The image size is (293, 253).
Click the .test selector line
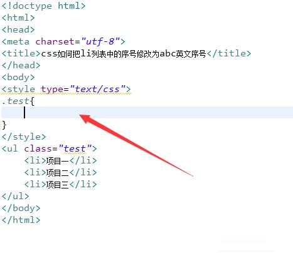[18, 101]
